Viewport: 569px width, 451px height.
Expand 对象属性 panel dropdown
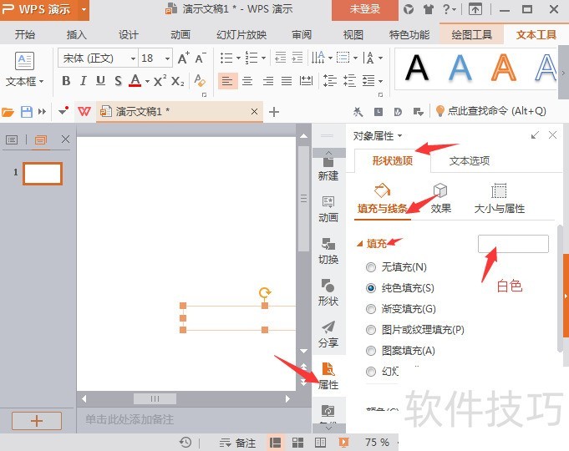pos(400,135)
